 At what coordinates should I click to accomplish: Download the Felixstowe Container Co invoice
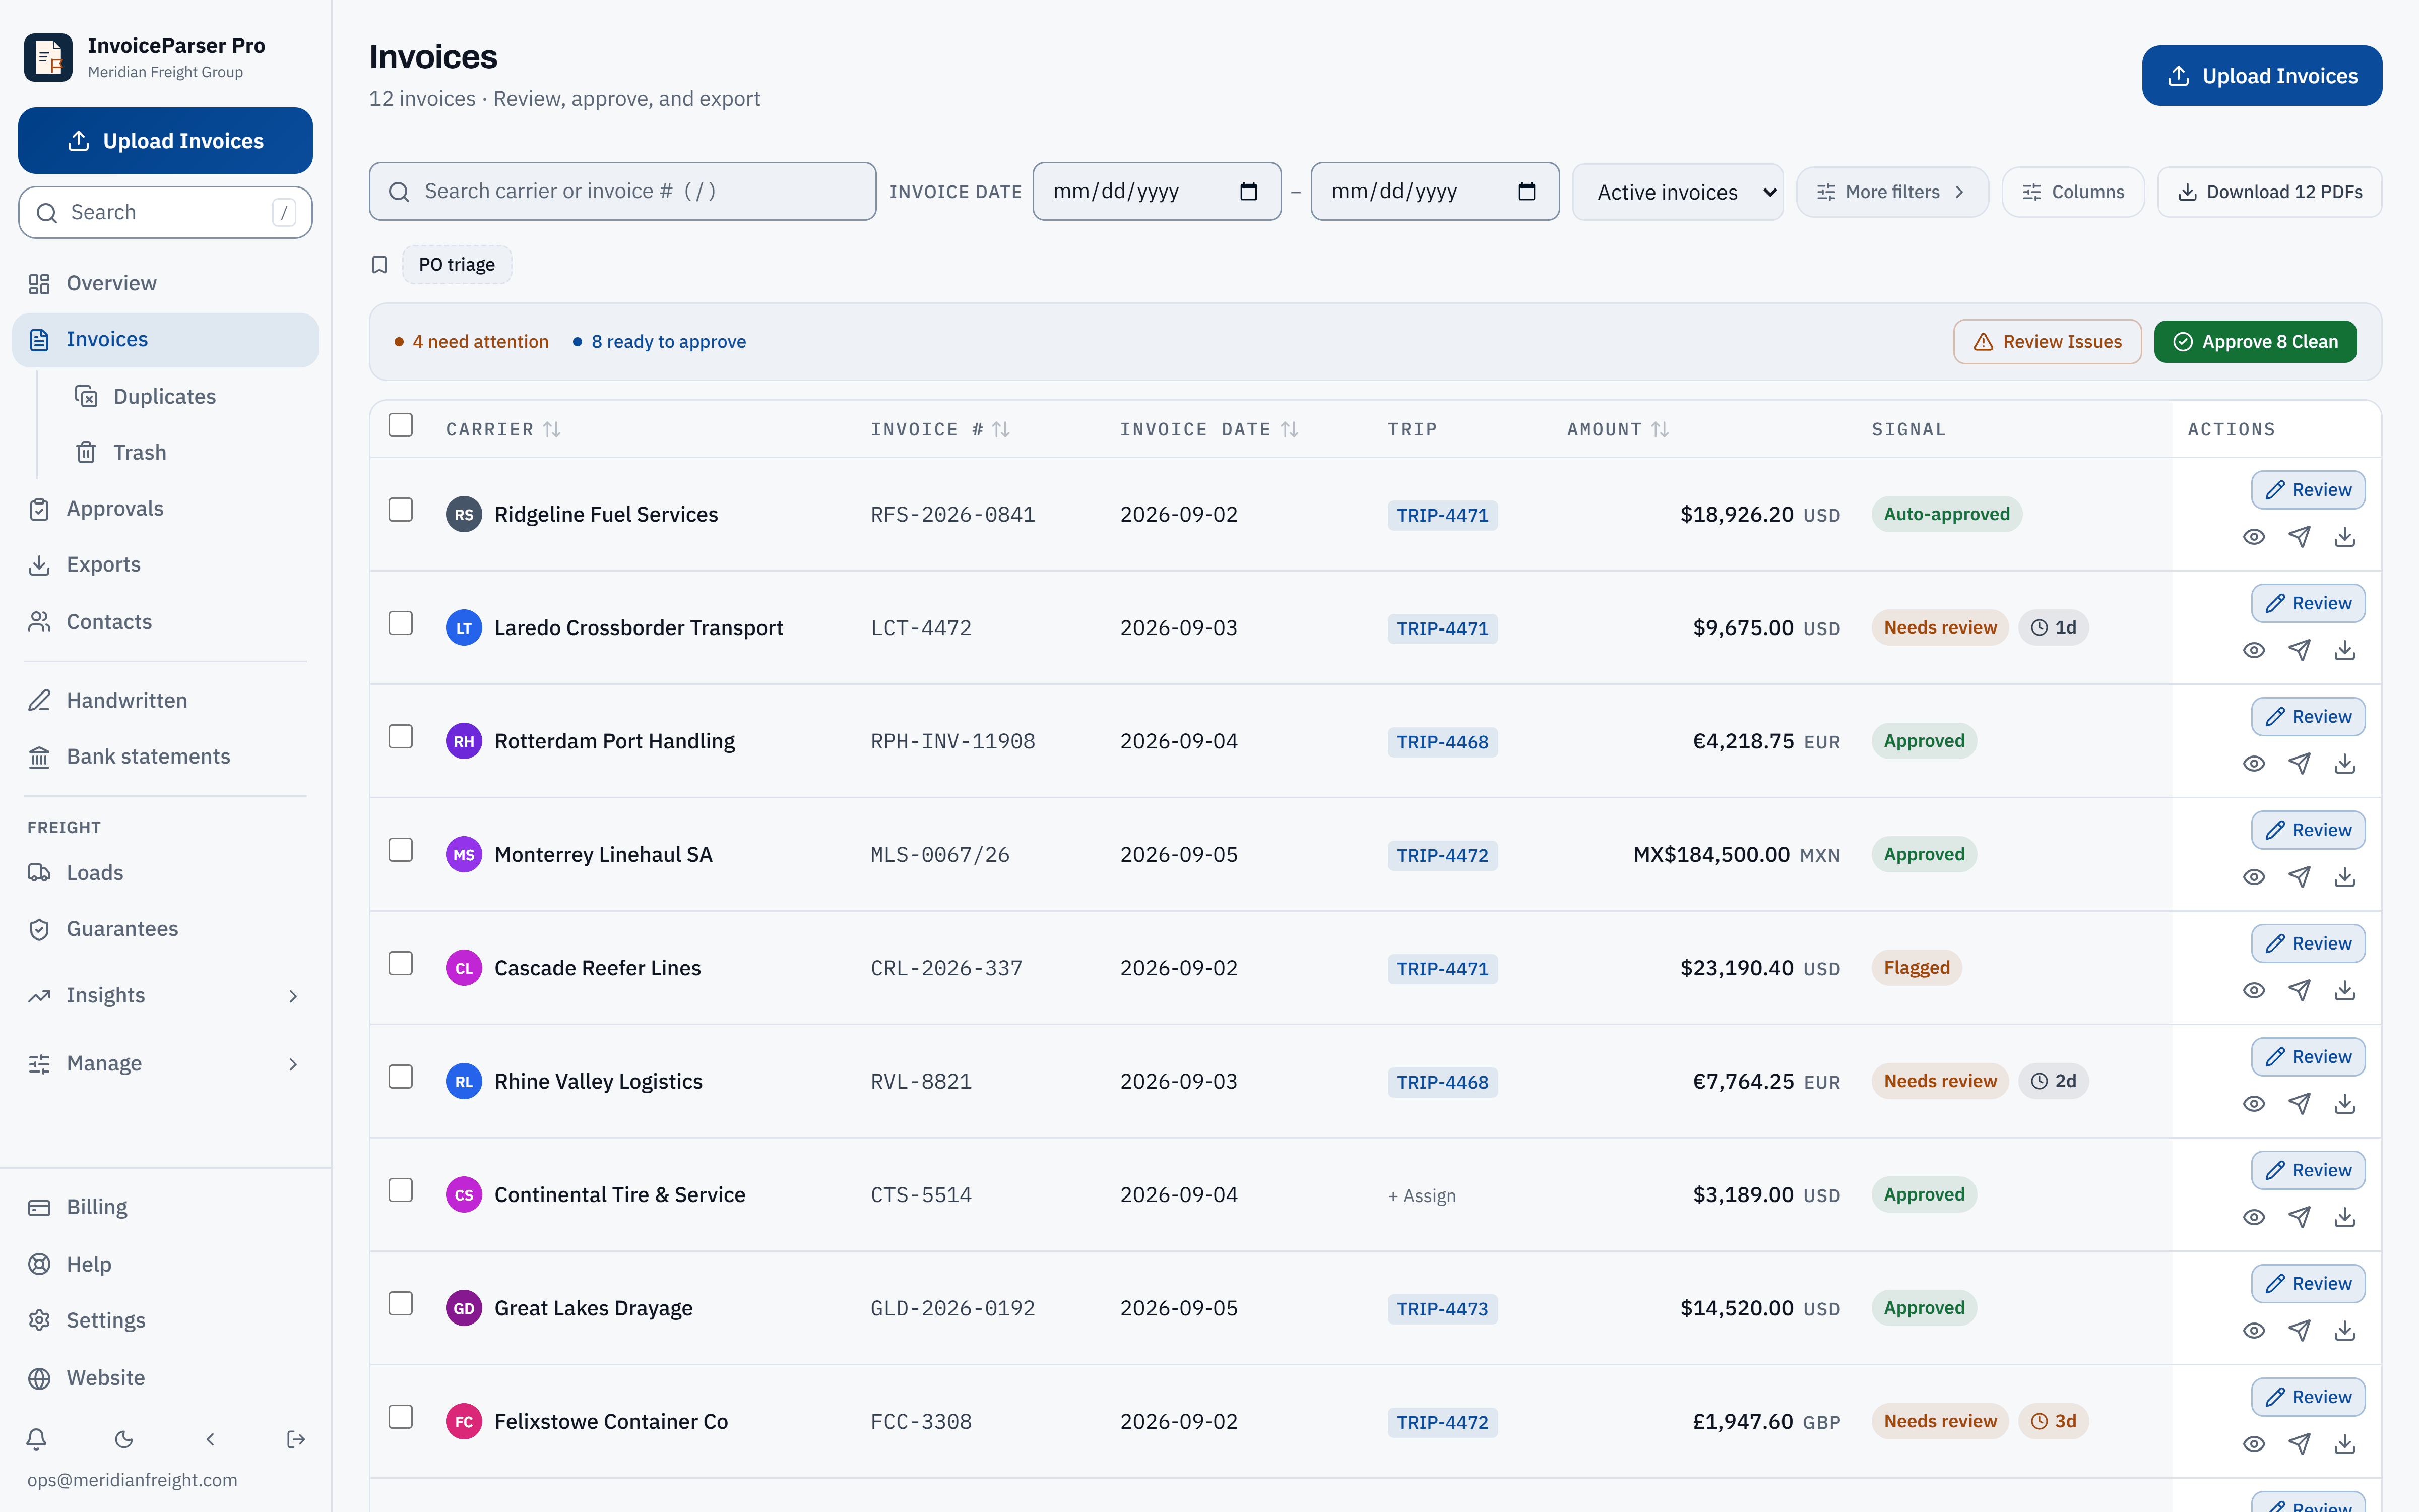pyautogui.click(x=2344, y=1444)
